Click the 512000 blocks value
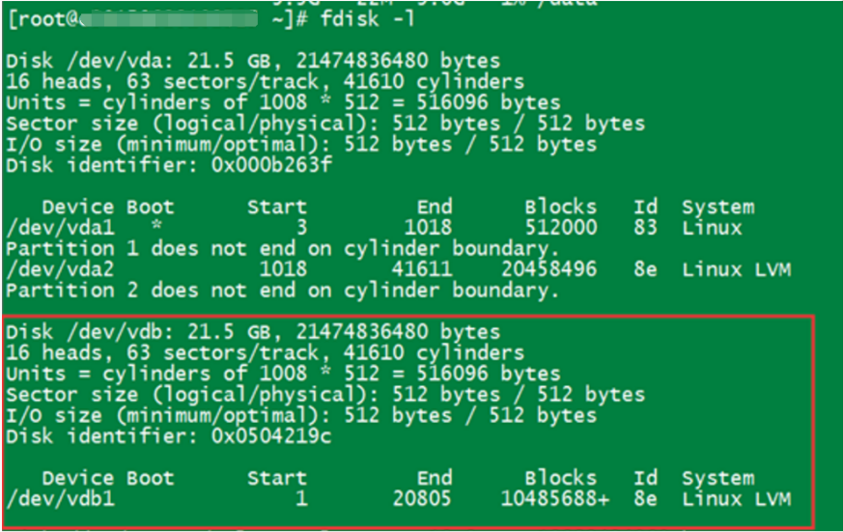Image resolution: width=843 pixels, height=532 pixels. 560,228
